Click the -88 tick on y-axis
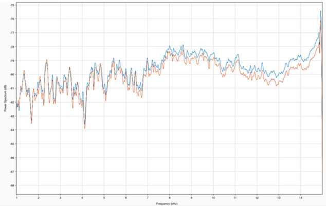 point(12,185)
